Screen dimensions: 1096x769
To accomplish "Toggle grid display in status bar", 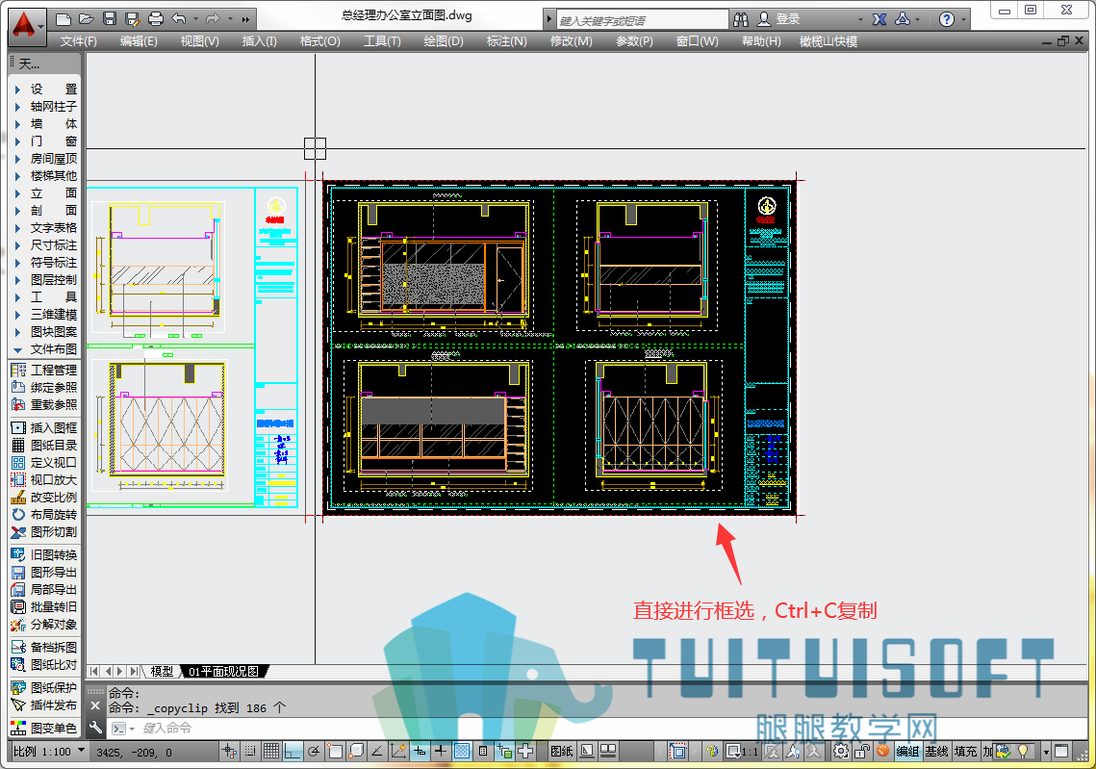I will point(271,752).
